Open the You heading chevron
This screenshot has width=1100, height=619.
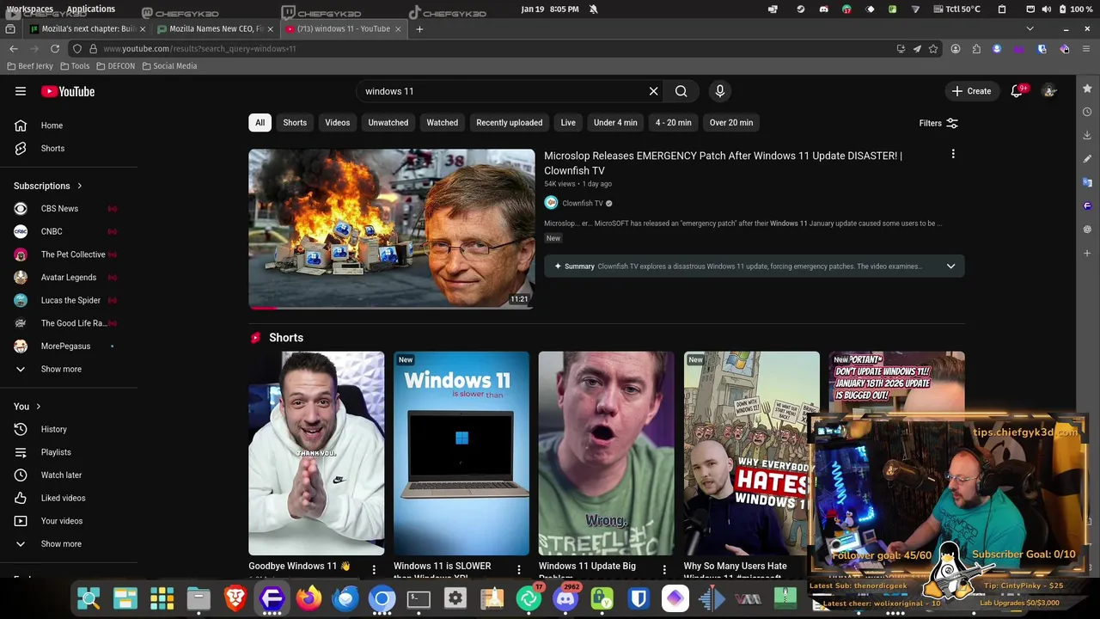[x=38, y=407]
